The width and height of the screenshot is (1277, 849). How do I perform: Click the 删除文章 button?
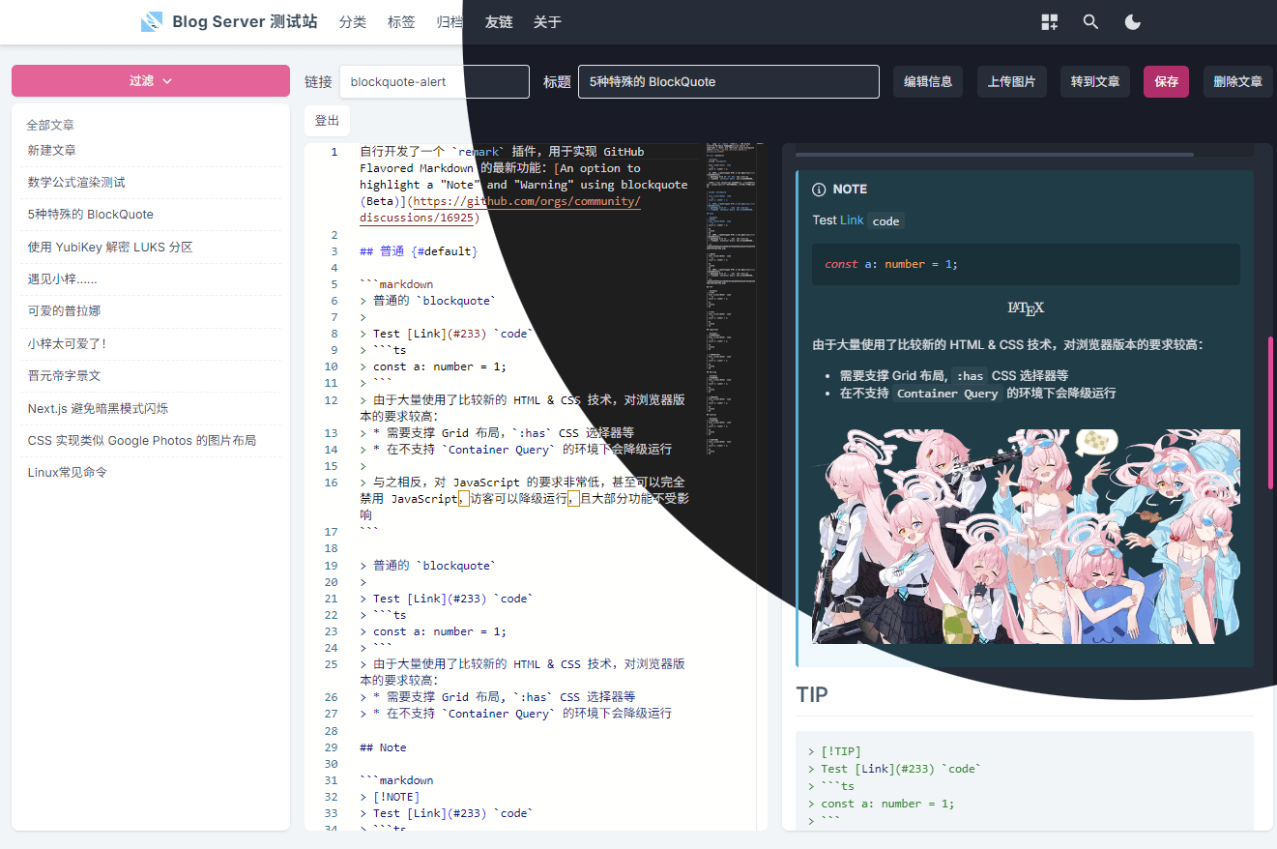[x=1238, y=81]
